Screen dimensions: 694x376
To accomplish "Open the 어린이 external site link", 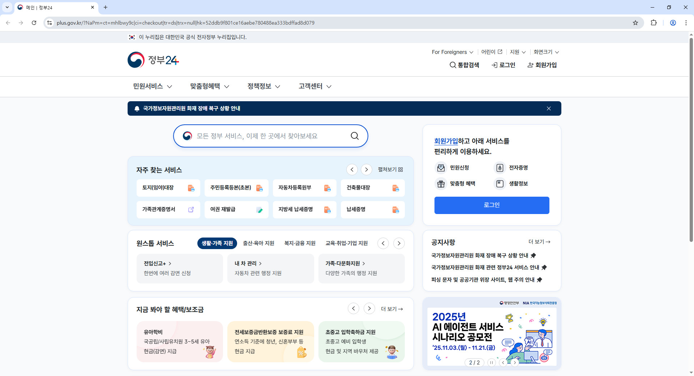I will pyautogui.click(x=492, y=52).
